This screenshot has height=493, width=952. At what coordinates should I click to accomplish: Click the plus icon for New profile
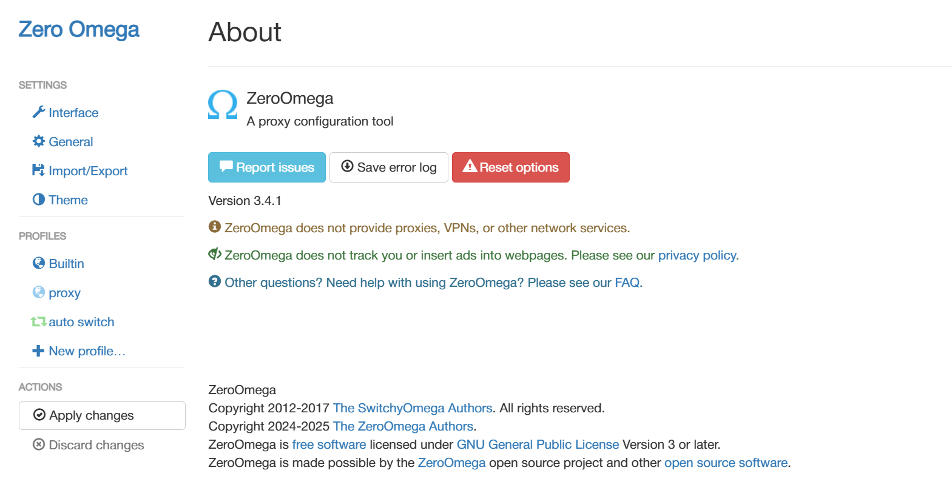point(38,350)
